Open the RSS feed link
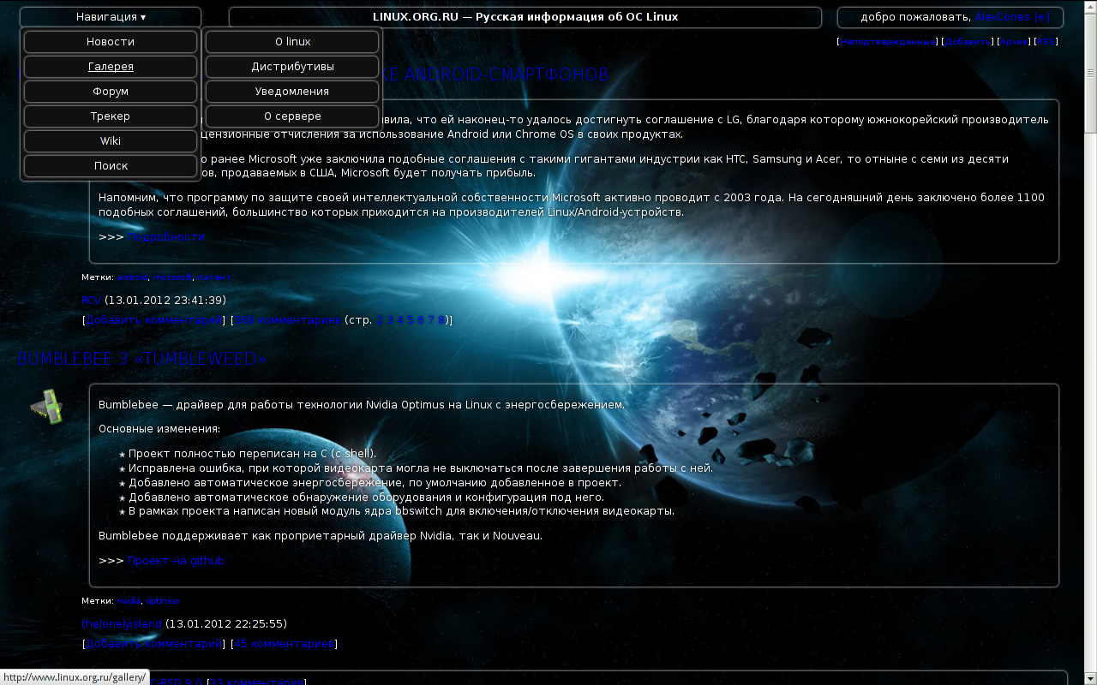Screen dimensions: 1097x685 [x=1046, y=42]
